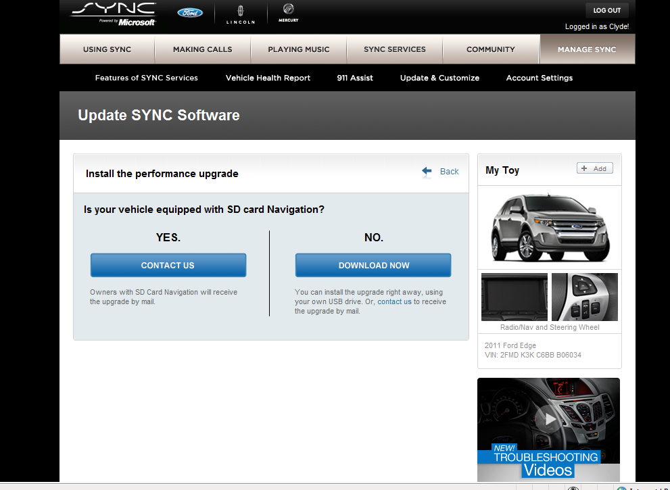Open the Lincoln brand logo
The height and width of the screenshot is (490, 670).
click(x=241, y=14)
